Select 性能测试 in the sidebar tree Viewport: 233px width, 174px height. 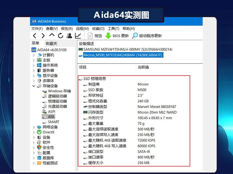[x=50, y=163]
